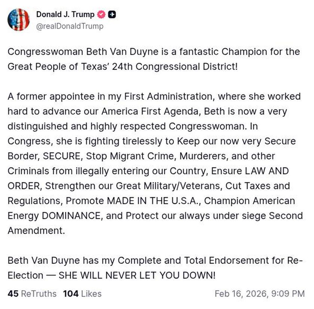This screenshot has height=309, width=314.
Task: Click the bold 104 Likes number
Action: tap(70, 294)
